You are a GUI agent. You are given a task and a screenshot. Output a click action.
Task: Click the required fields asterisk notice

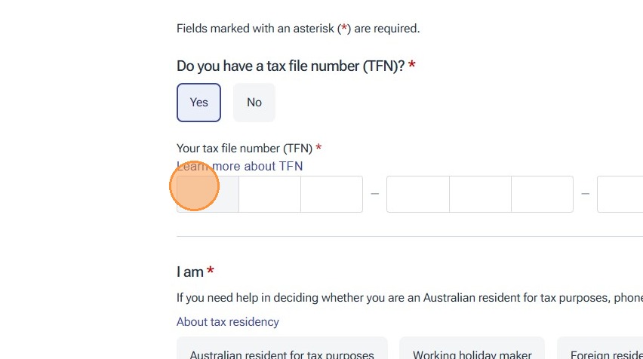297,29
